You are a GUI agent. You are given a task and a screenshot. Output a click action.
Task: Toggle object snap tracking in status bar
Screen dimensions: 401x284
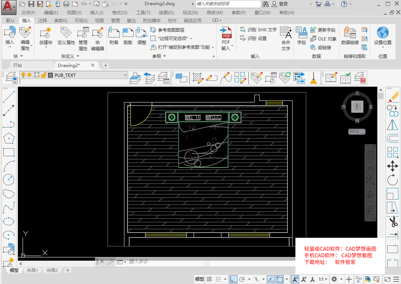pos(271,279)
